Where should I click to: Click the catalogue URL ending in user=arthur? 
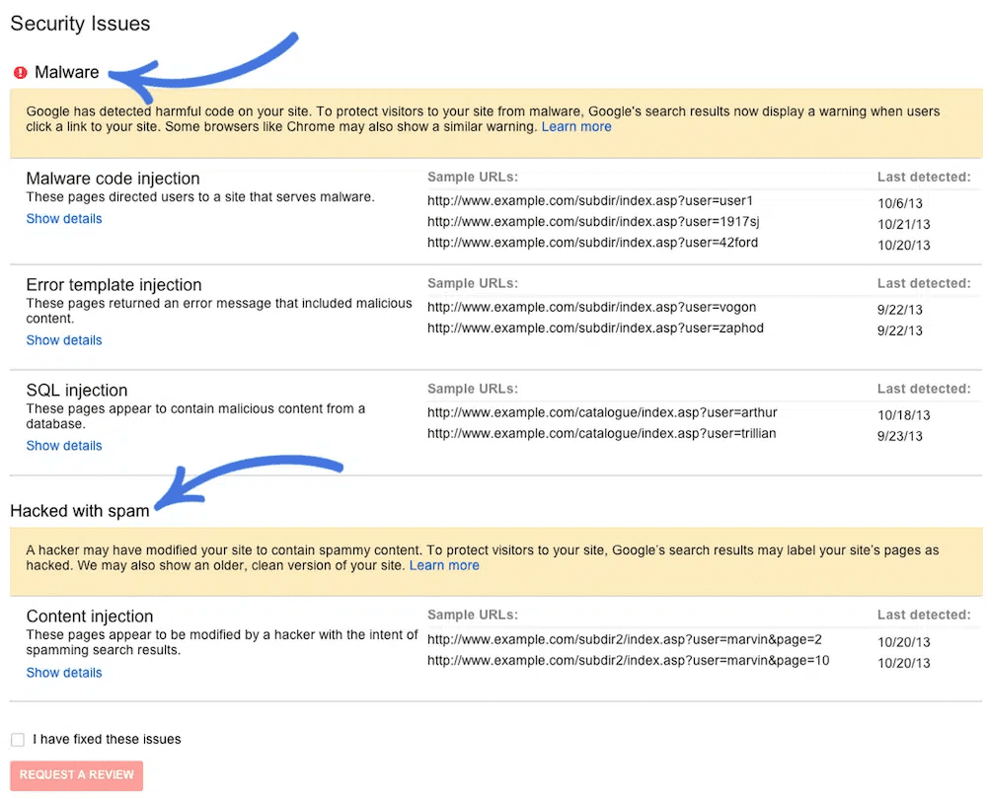[x=602, y=412]
